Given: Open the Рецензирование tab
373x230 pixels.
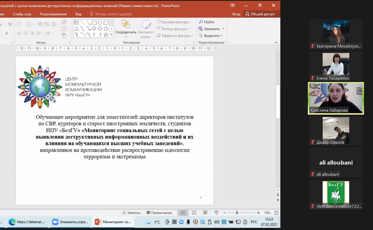Looking at the screenshot, I should (53, 14).
